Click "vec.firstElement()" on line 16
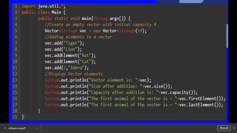Screen dimensions: 237x133 click(200, 99)
